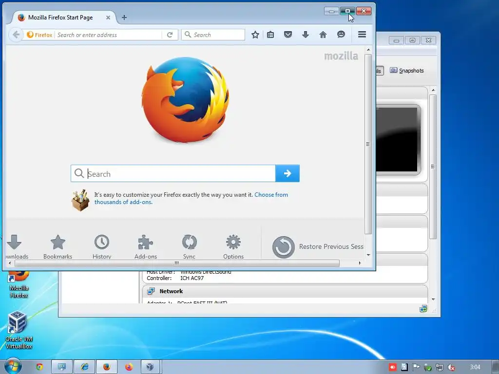
Task: Launch Chrome from the taskbar
Action: (39, 367)
